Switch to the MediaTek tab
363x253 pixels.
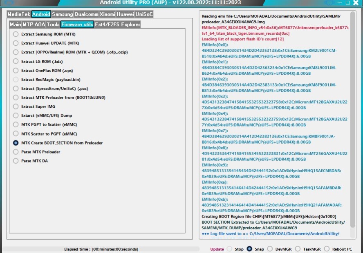click(19, 14)
